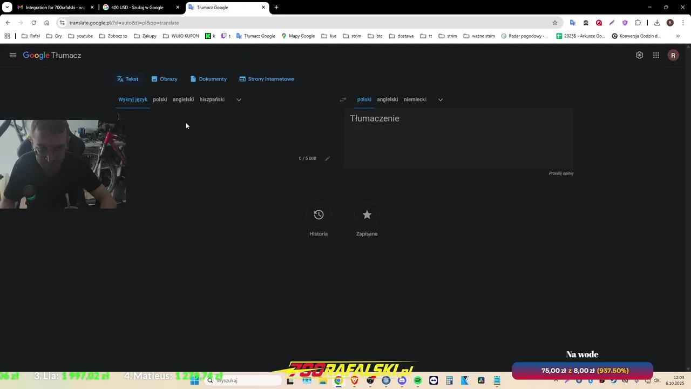
Task: Open the youtube bookmarks folder
Action: point(80,36)
